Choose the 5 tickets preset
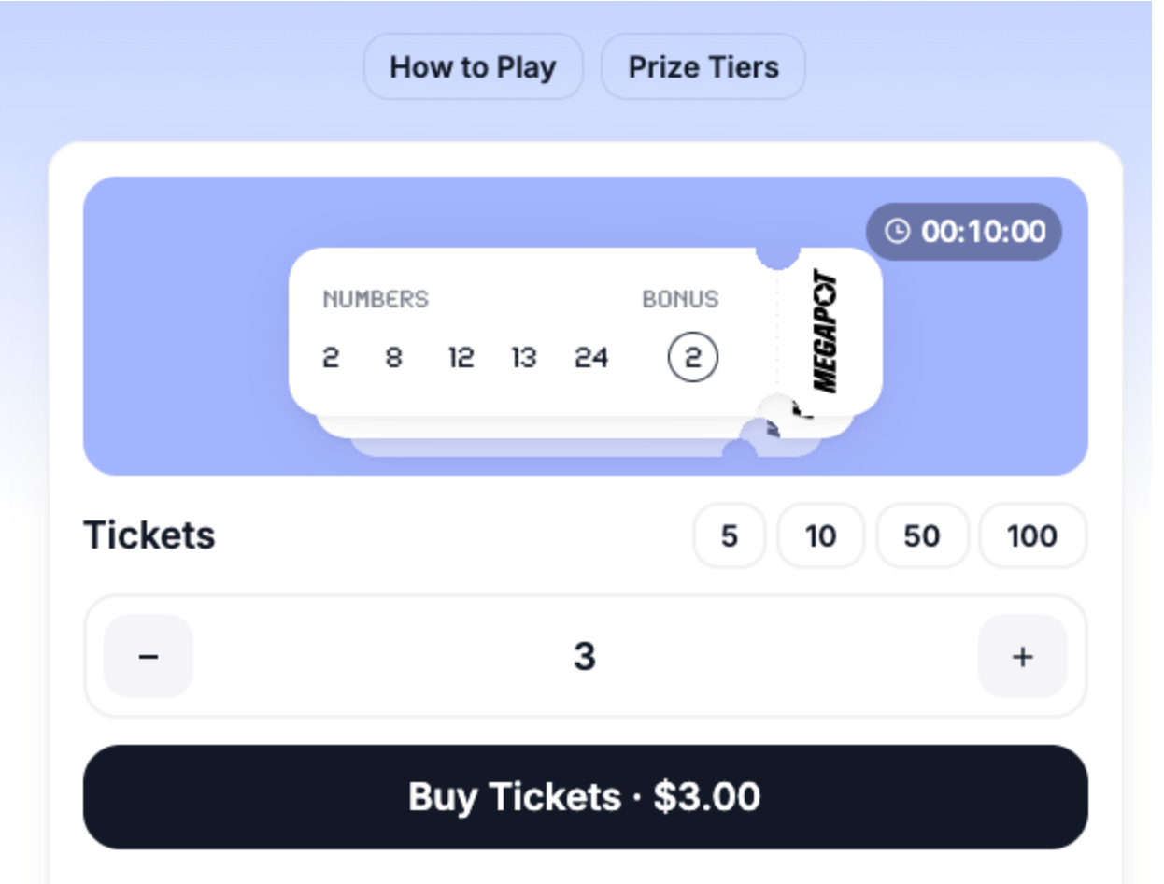This screenshot has height=884, width=1164. (x=730, y=536)
